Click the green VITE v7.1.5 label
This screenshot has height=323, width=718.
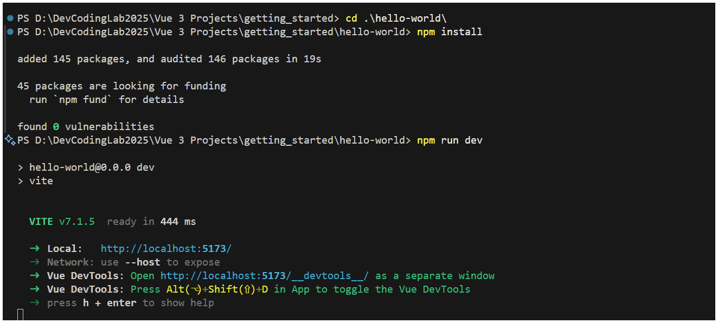pyautogui.click(x=62, y=222)
